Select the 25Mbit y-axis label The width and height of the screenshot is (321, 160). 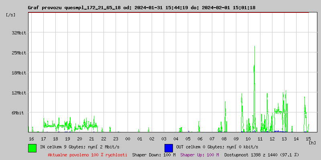pyautogui.click(x=19, y=53)
